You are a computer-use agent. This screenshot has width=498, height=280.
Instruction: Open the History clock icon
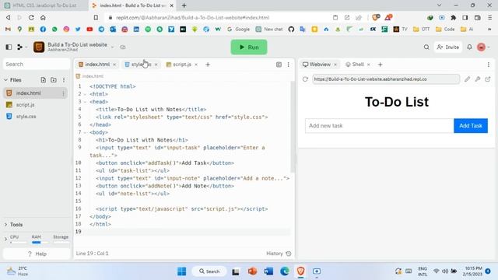click(289, 254)
